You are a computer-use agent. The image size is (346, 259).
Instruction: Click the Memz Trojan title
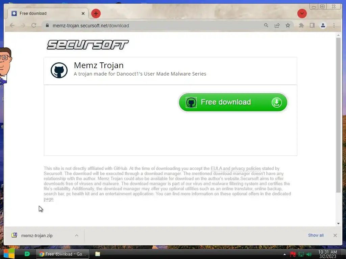pyautogui.click(x=99, y=65)
